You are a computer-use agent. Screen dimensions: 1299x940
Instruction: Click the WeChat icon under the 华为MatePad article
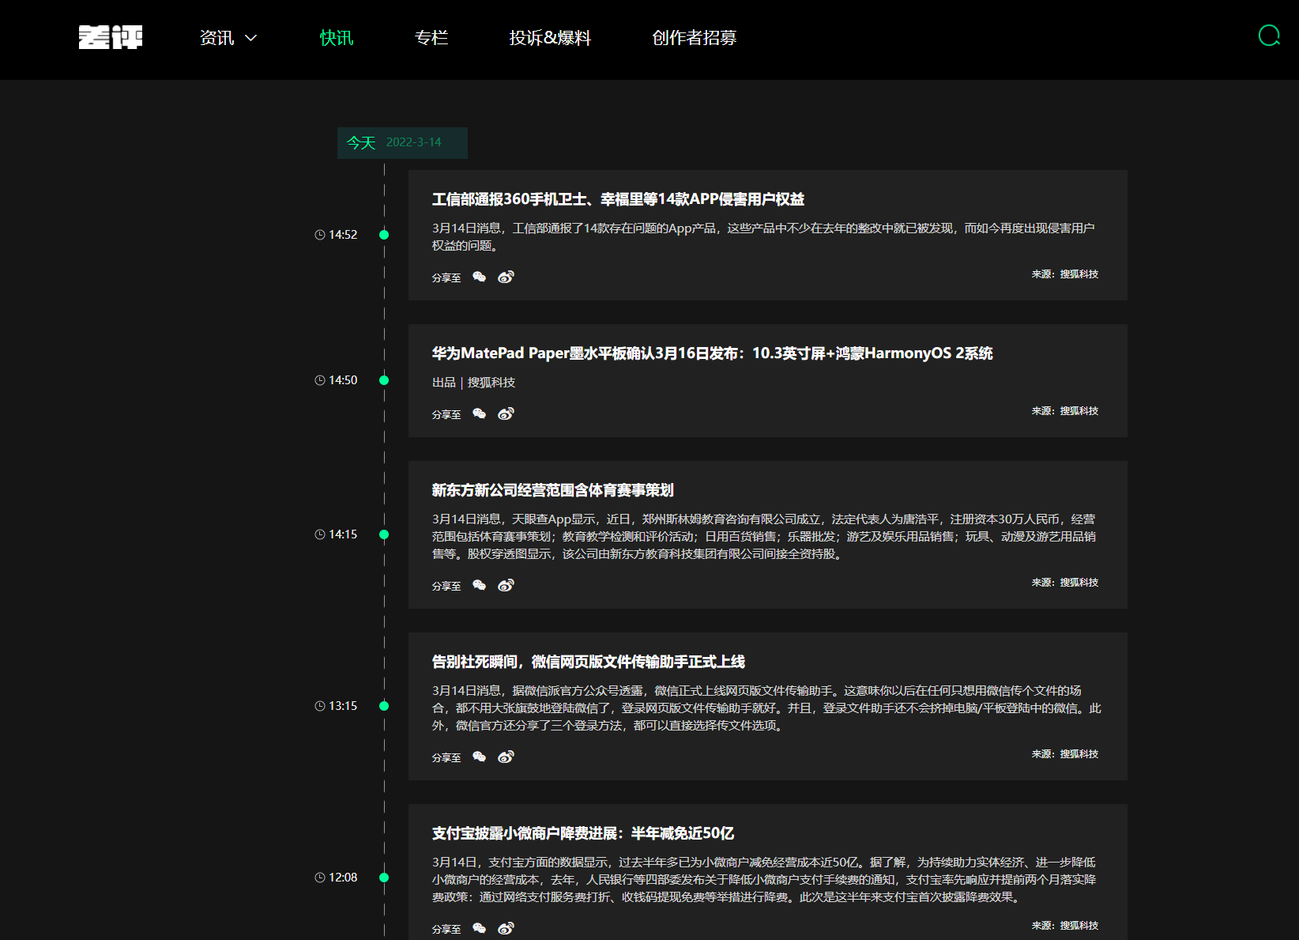tap(479, 413)
